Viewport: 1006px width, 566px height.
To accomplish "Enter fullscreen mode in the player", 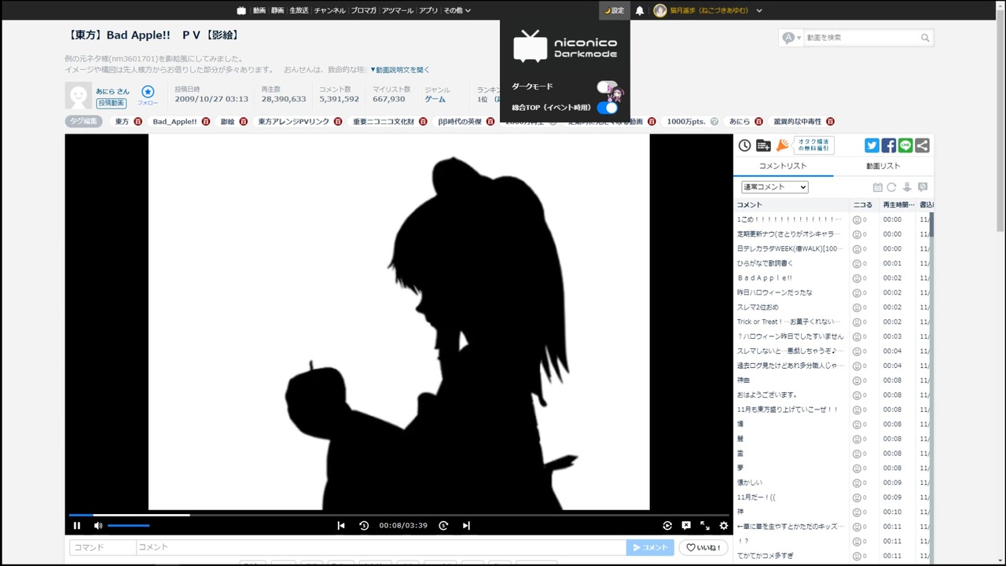I will [705, 526].
